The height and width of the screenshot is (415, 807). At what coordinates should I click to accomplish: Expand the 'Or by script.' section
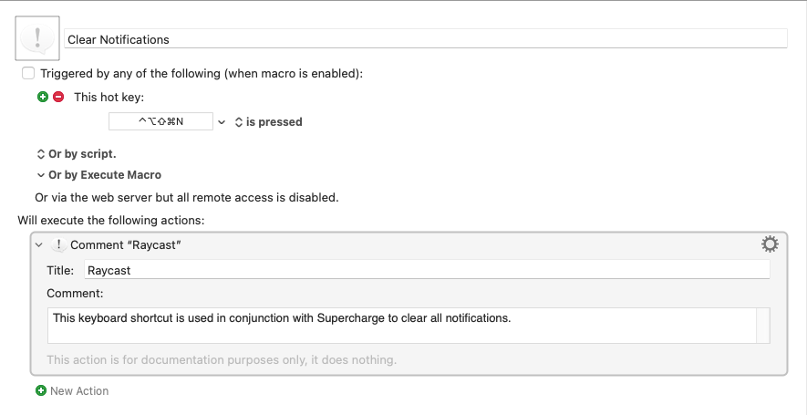click(40, 154)
